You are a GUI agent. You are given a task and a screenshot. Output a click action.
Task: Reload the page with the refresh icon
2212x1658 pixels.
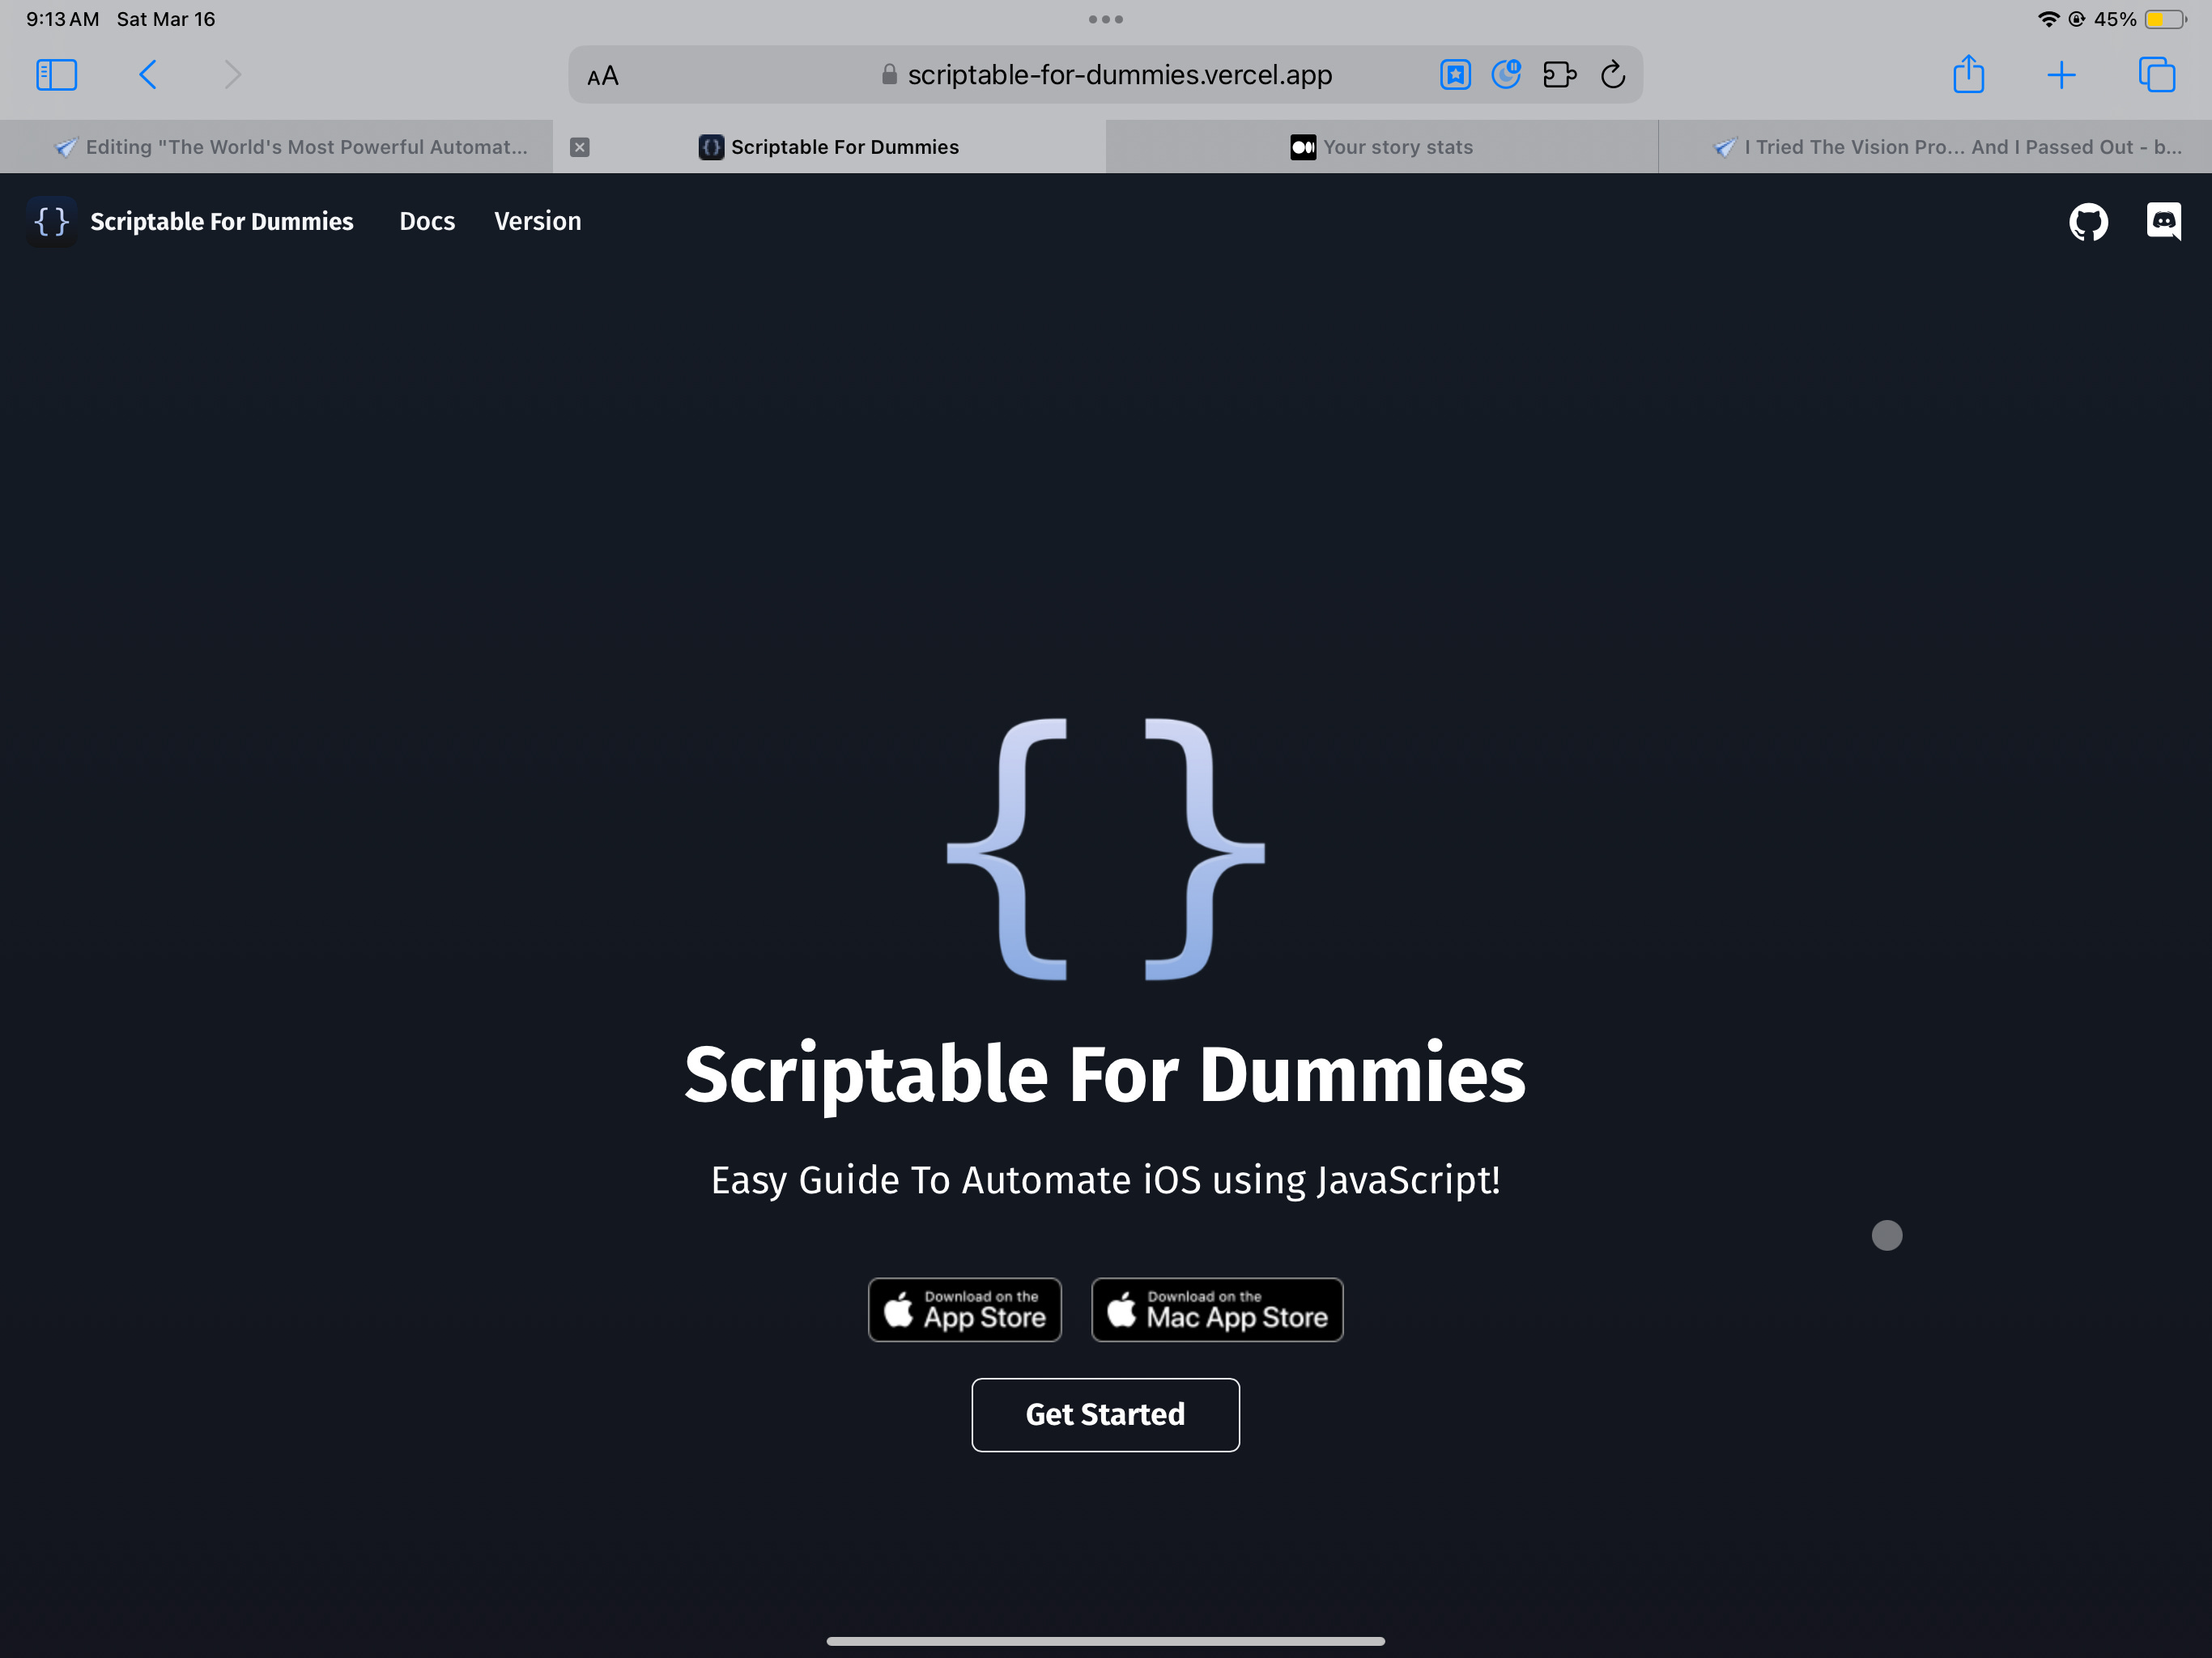(1613, 74)
